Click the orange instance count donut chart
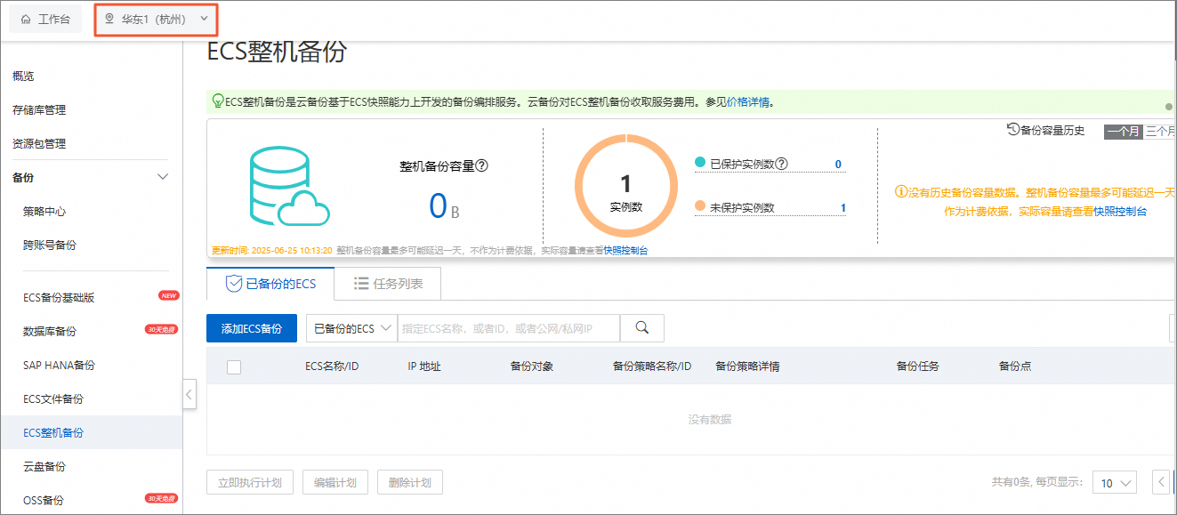Screen dimensions: 1177x515 [x=625, y=185]
